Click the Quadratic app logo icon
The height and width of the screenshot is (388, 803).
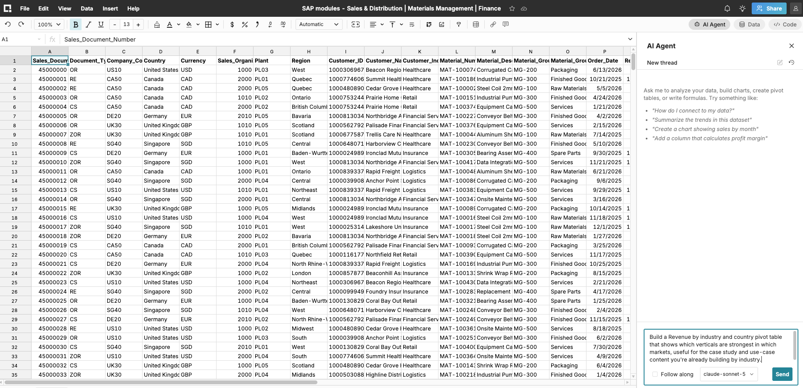[x=8, y=8]
